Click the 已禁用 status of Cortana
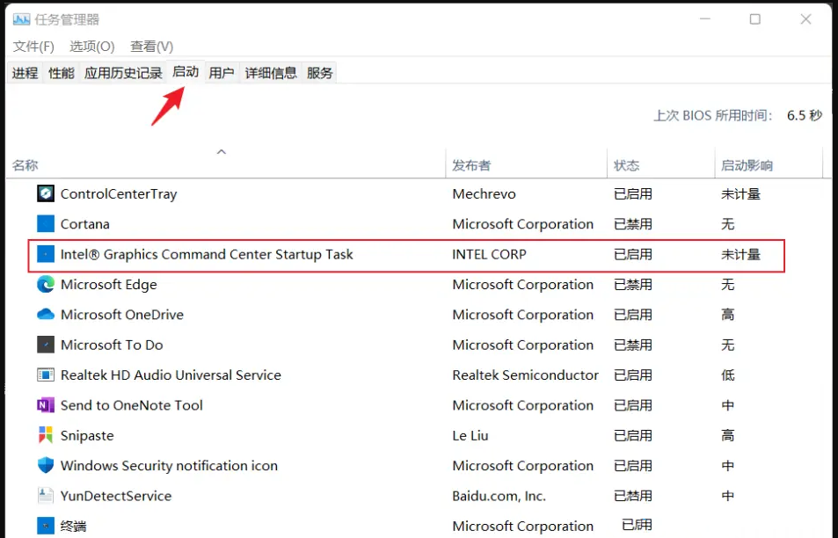Image resolution: width=838 pixels, height=538 pixels. pos(633,224)
